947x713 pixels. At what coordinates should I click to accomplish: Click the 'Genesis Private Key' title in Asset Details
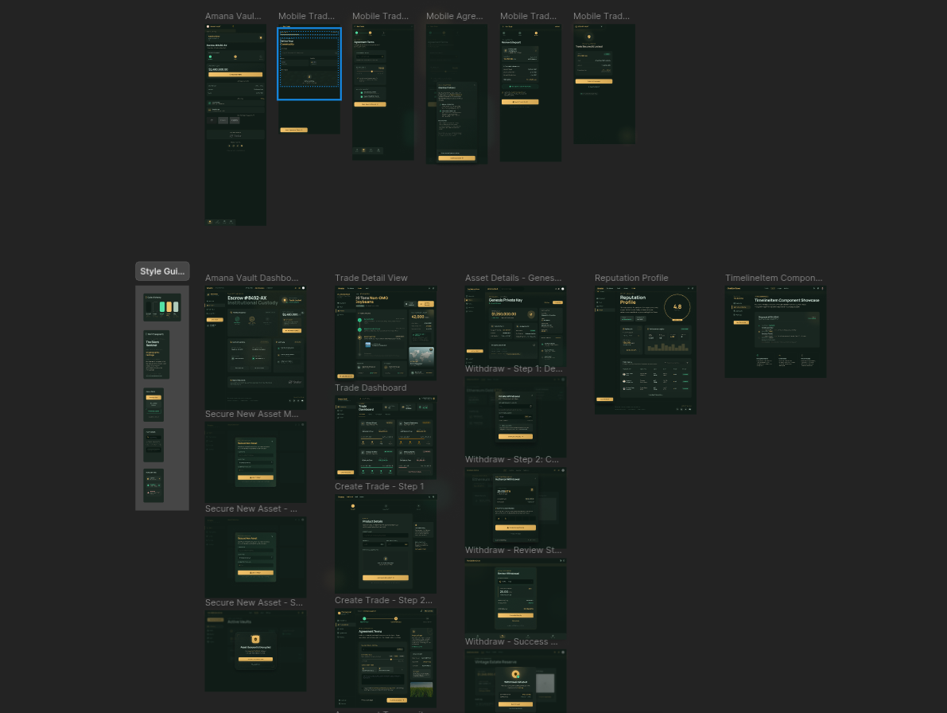[x=506, y=300]
